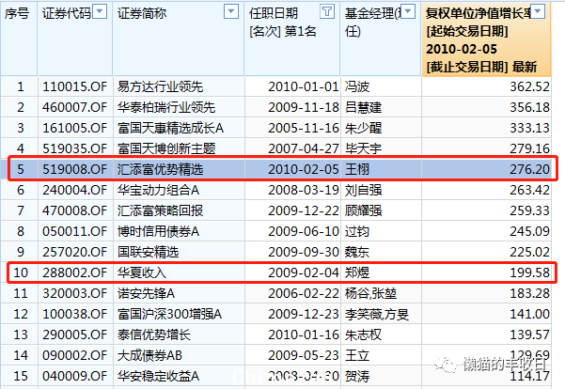Select growth value 362.52
The image size is (565, 389).
(x=529, y=86)
